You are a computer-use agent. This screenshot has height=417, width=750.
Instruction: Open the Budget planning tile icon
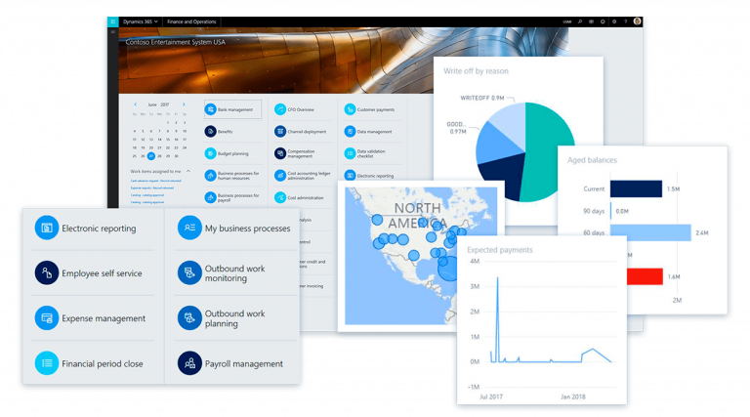pyautogui.click(x=211, y=153)
